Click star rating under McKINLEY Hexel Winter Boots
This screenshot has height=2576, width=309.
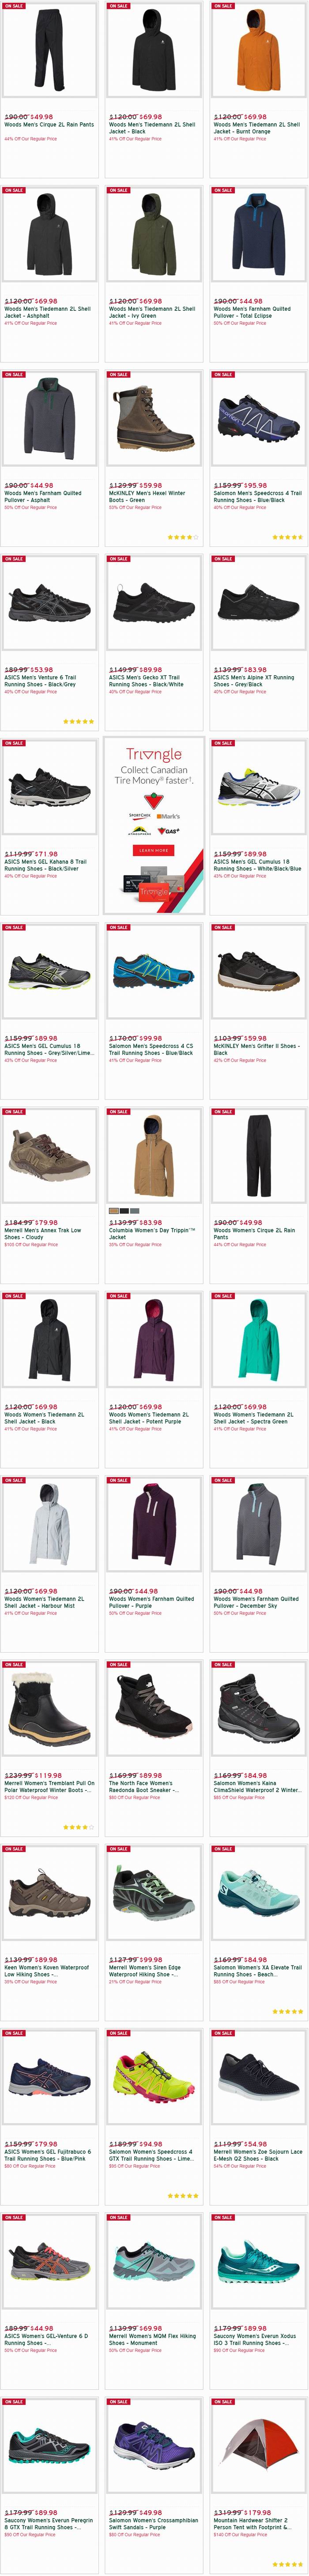[181, 537]
